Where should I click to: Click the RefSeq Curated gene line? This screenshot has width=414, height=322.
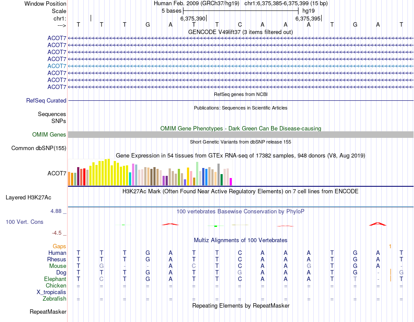[x=241, y=100]
